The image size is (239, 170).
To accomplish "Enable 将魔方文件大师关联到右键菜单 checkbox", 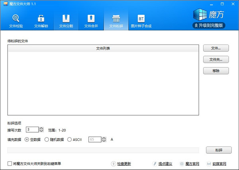I will (10, 164).
